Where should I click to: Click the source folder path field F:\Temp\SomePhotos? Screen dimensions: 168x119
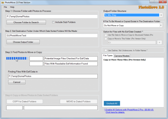pos(52,16)
